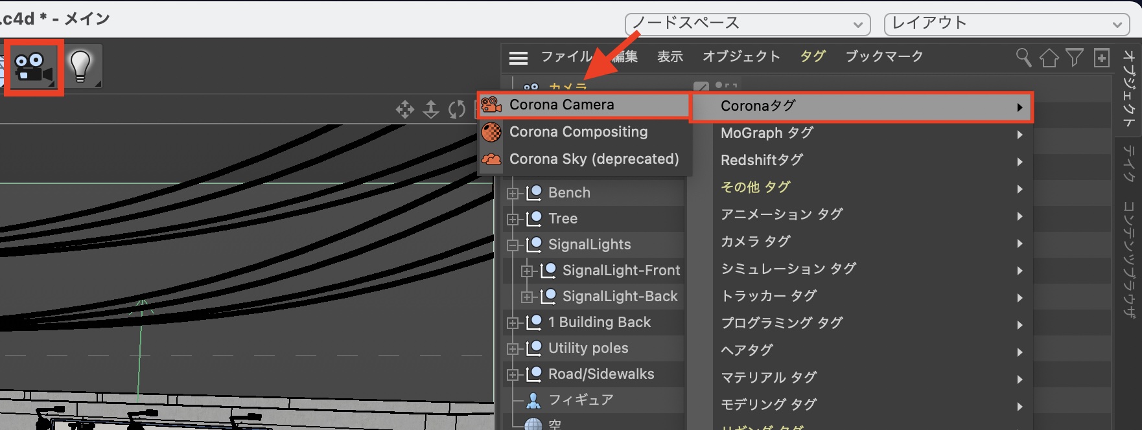
Task: Open the オブジェクト menu
Action: point(741,57)
